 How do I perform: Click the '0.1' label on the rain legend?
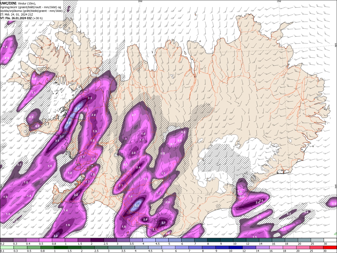click(2, 251)
